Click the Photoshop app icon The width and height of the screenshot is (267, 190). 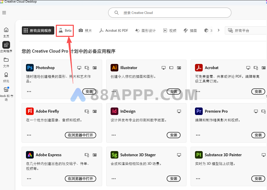(30, 68)
